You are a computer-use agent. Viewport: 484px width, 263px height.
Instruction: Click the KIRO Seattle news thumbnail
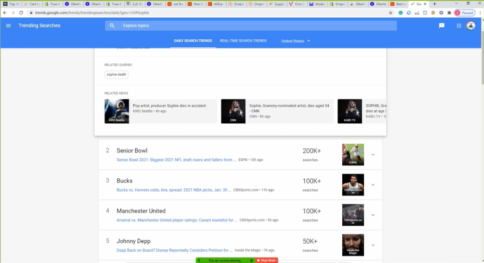coord(117,111)
